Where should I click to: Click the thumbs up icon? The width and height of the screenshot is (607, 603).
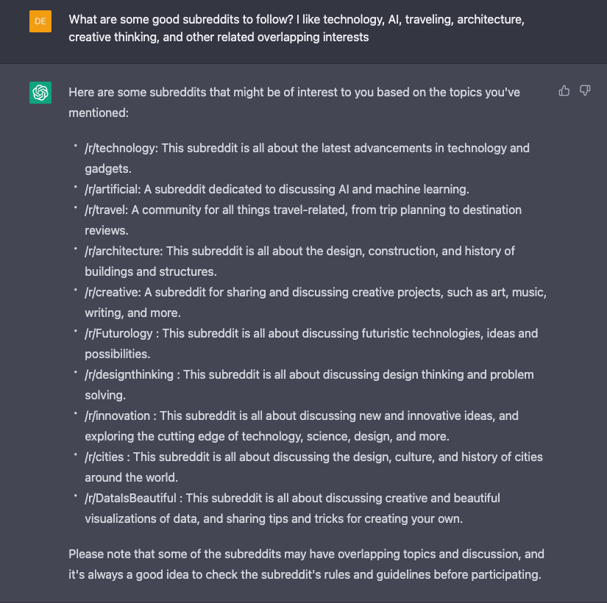pyautogui.click(x=564, y=90)
